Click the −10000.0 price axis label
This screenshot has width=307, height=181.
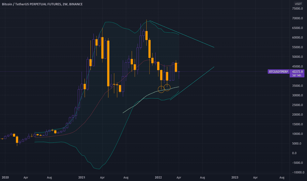coord(298,172)
